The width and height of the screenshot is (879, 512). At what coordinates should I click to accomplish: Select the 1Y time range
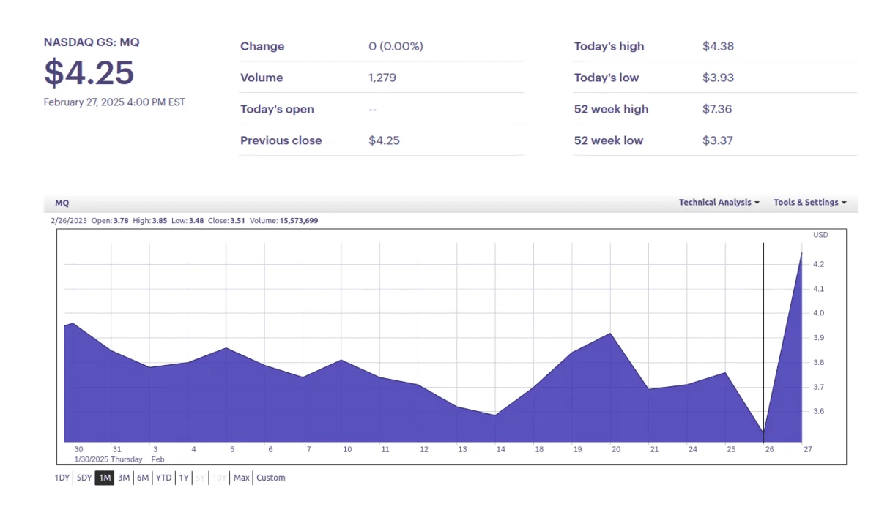[x=183, y=478]
